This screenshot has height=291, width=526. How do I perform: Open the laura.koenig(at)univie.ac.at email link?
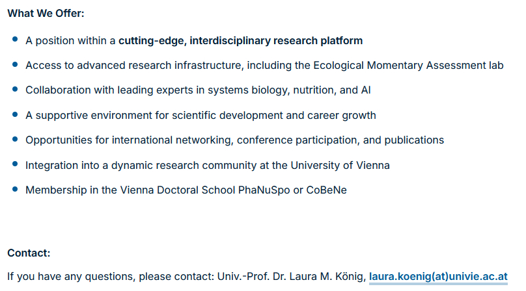click(x=438, y=276)
